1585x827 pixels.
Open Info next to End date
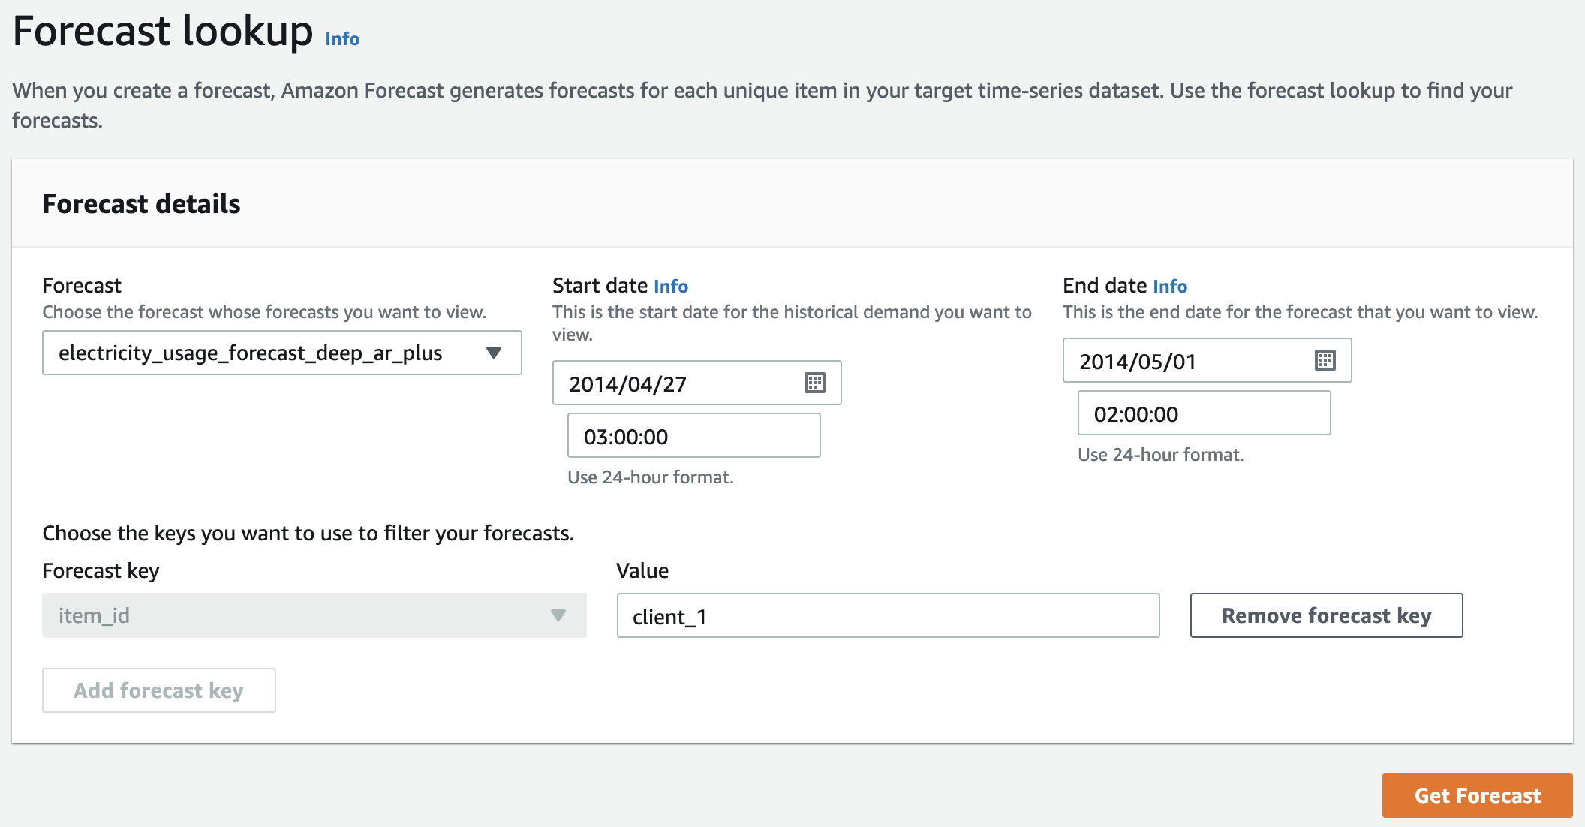pos(1168,286)
